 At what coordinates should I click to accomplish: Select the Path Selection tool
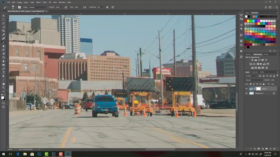coord(3,76)
